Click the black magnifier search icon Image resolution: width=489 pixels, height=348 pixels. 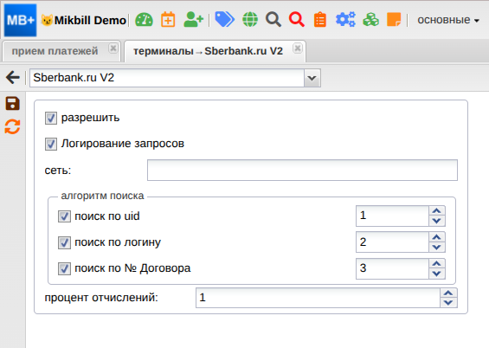273,20
